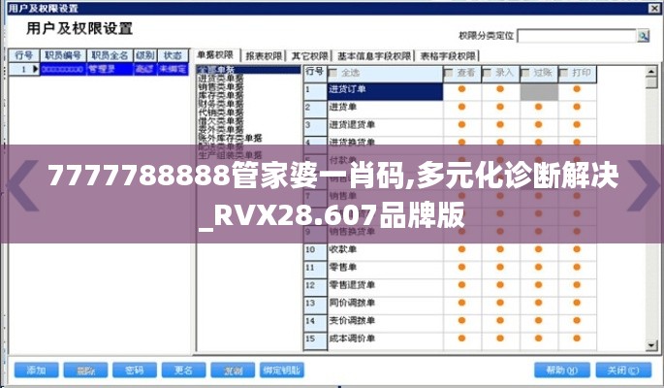Toggle 查看 permission dot for 收款单
The height and width of the screenshot is (388, 664).
coord(461,249)
